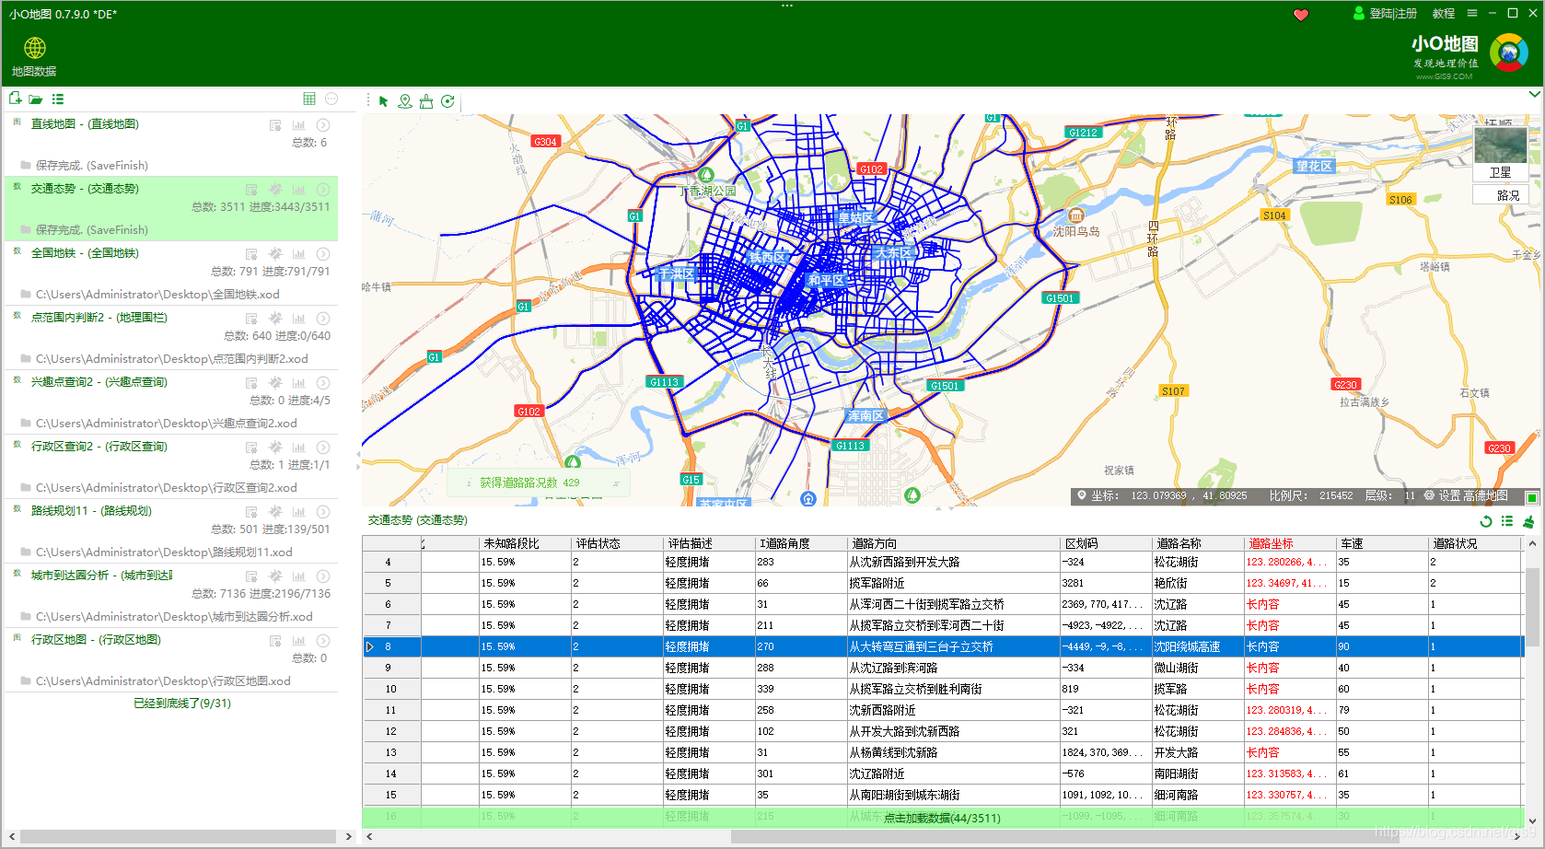The height and width of the screenshot is (849, 1545).
Task: Run the 全国地铁 task arrow button
Action: point(323,254)
